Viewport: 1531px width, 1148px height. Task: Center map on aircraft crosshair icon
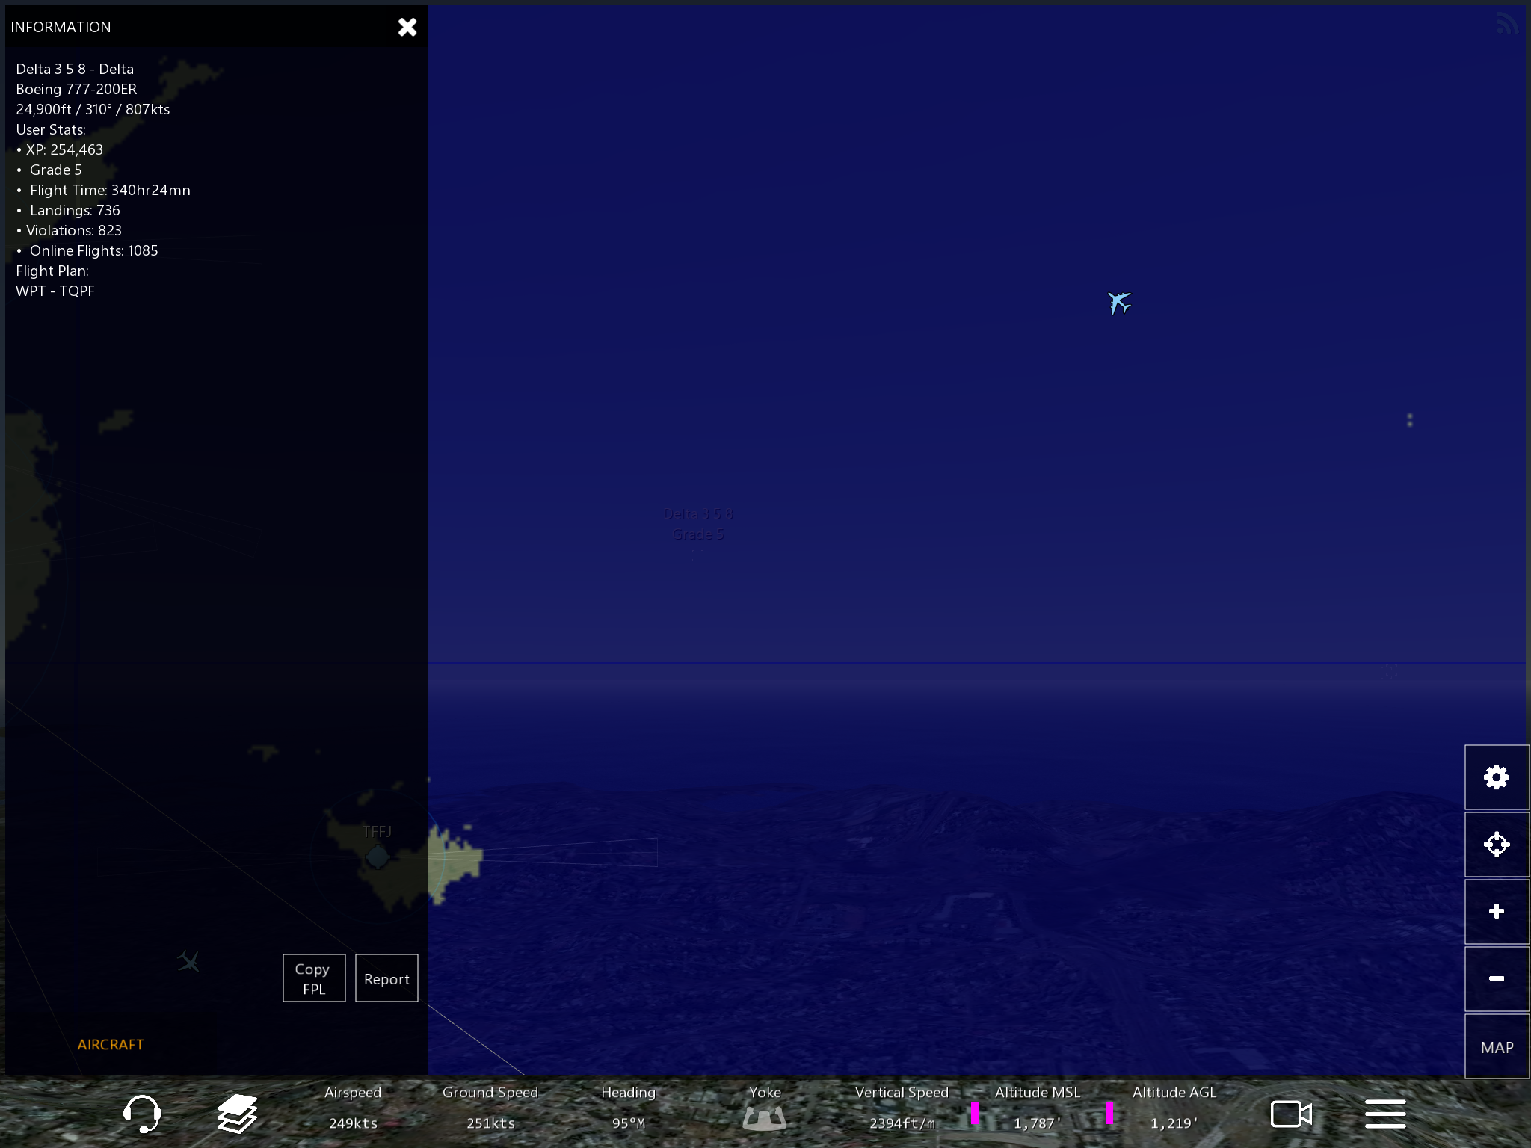[x=1496, y=845]
